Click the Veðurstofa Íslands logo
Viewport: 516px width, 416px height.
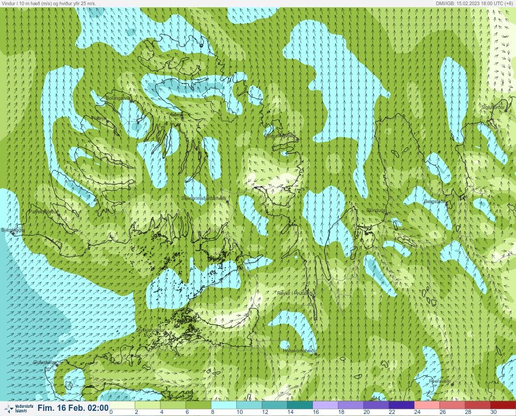tap(18, 408)
